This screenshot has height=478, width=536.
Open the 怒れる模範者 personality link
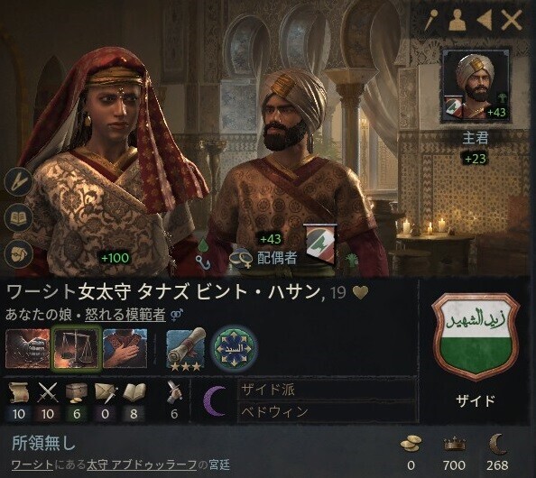pos(125,315)
